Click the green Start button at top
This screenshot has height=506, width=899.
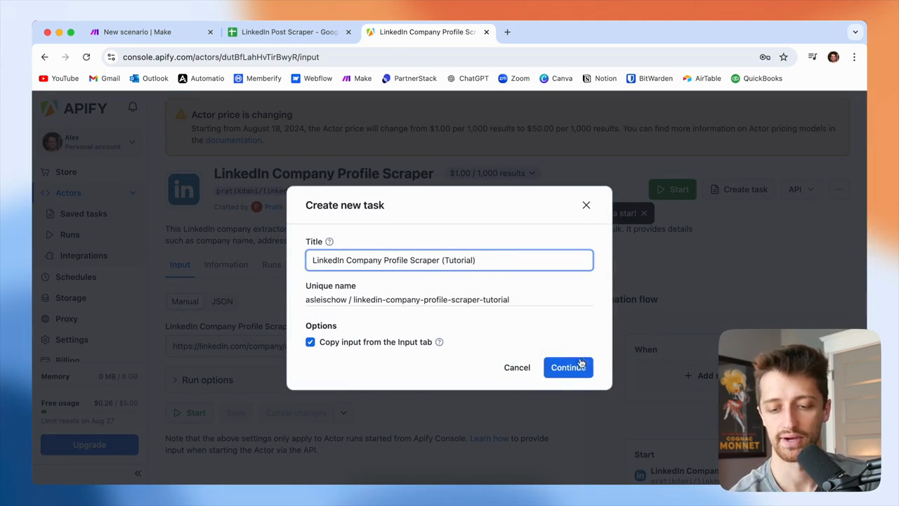672,190
